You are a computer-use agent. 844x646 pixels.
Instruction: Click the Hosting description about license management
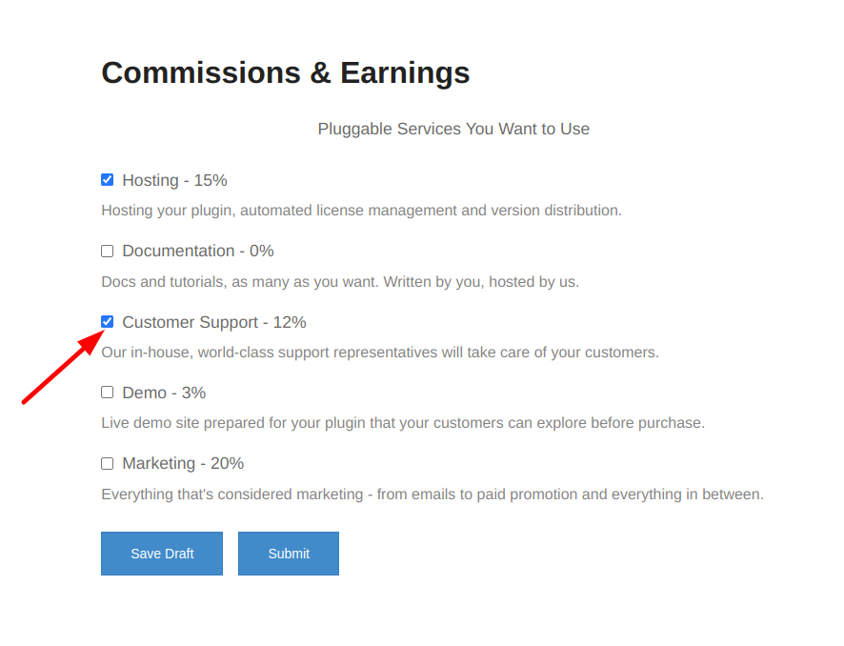pos(362,211)
